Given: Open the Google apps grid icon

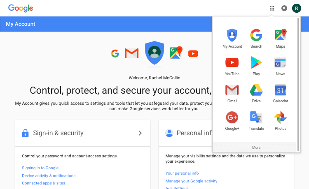Looking at the screenshot, I should [x=272, y=8].
